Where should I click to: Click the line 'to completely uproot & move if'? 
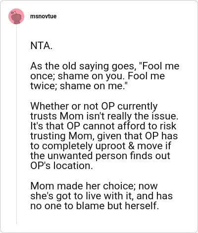pos(100,146)
